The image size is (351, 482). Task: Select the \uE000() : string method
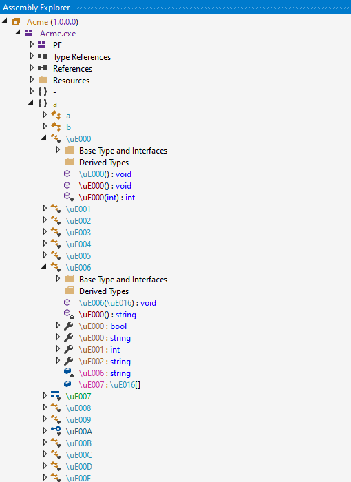tap(107, 315)
